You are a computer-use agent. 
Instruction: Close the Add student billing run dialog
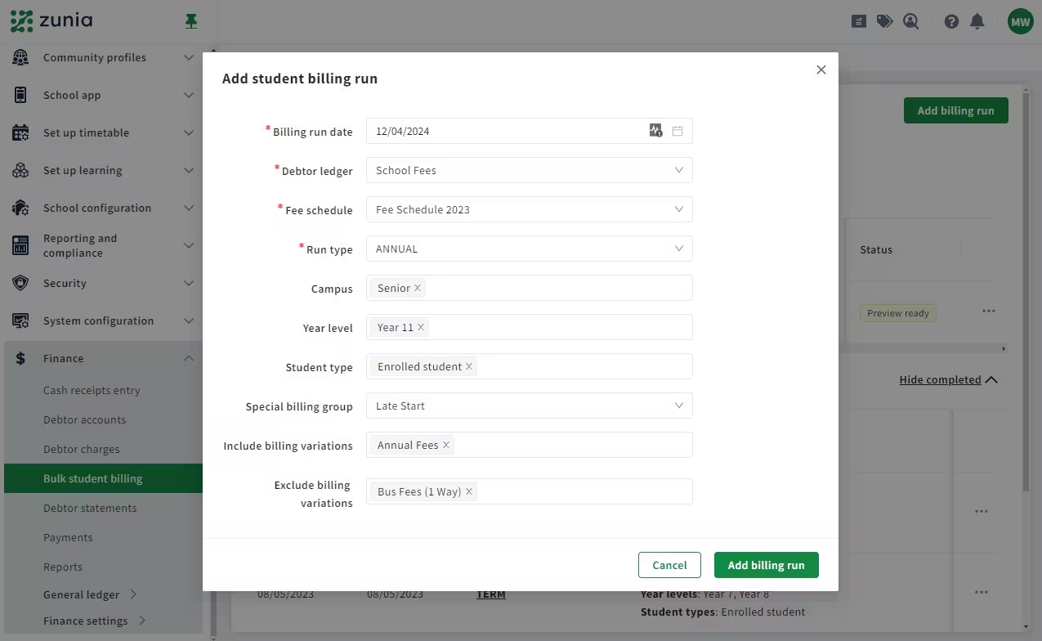coord(821,70)
